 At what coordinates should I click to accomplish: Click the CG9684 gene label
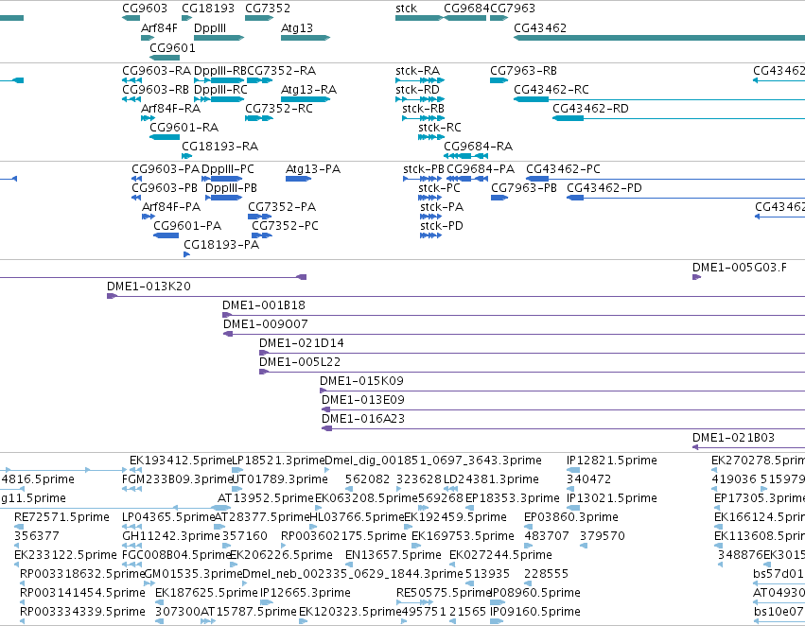click(466, 9)
